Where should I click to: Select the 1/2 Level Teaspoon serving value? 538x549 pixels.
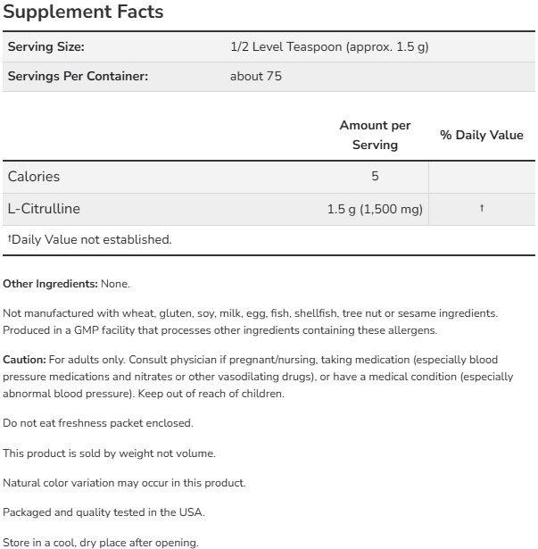coord(329,46)
